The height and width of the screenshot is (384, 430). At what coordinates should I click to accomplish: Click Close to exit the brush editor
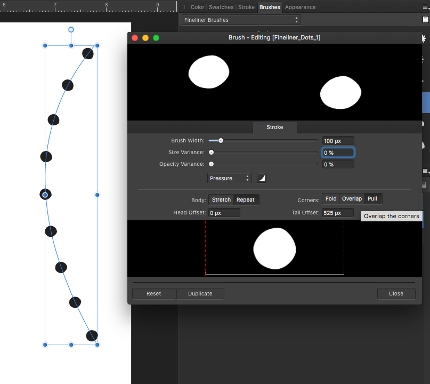coord(396,293)
